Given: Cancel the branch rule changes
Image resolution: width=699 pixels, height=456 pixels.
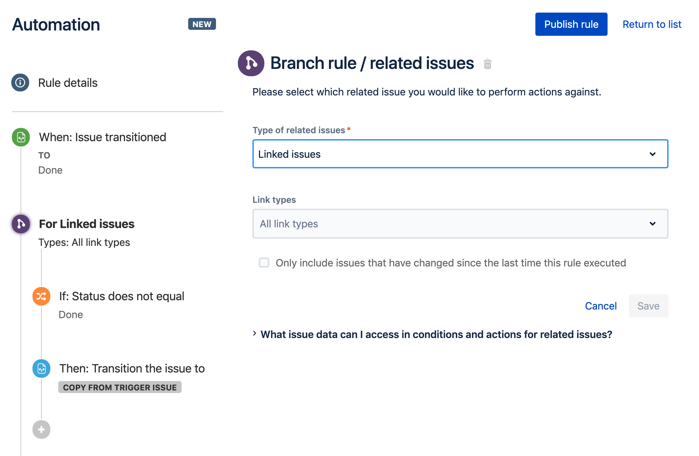Looking at the screenshot, I should pyautogui.click(x=601, y=306).
